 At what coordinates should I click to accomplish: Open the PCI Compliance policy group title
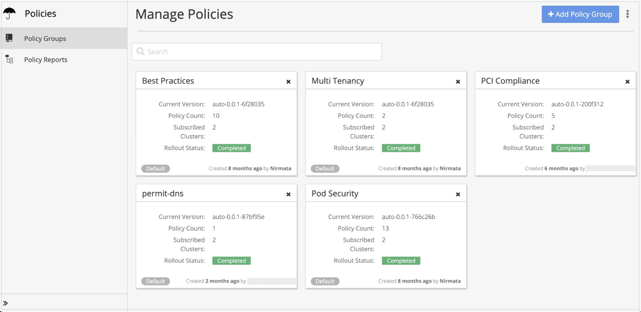click(510, 81)
